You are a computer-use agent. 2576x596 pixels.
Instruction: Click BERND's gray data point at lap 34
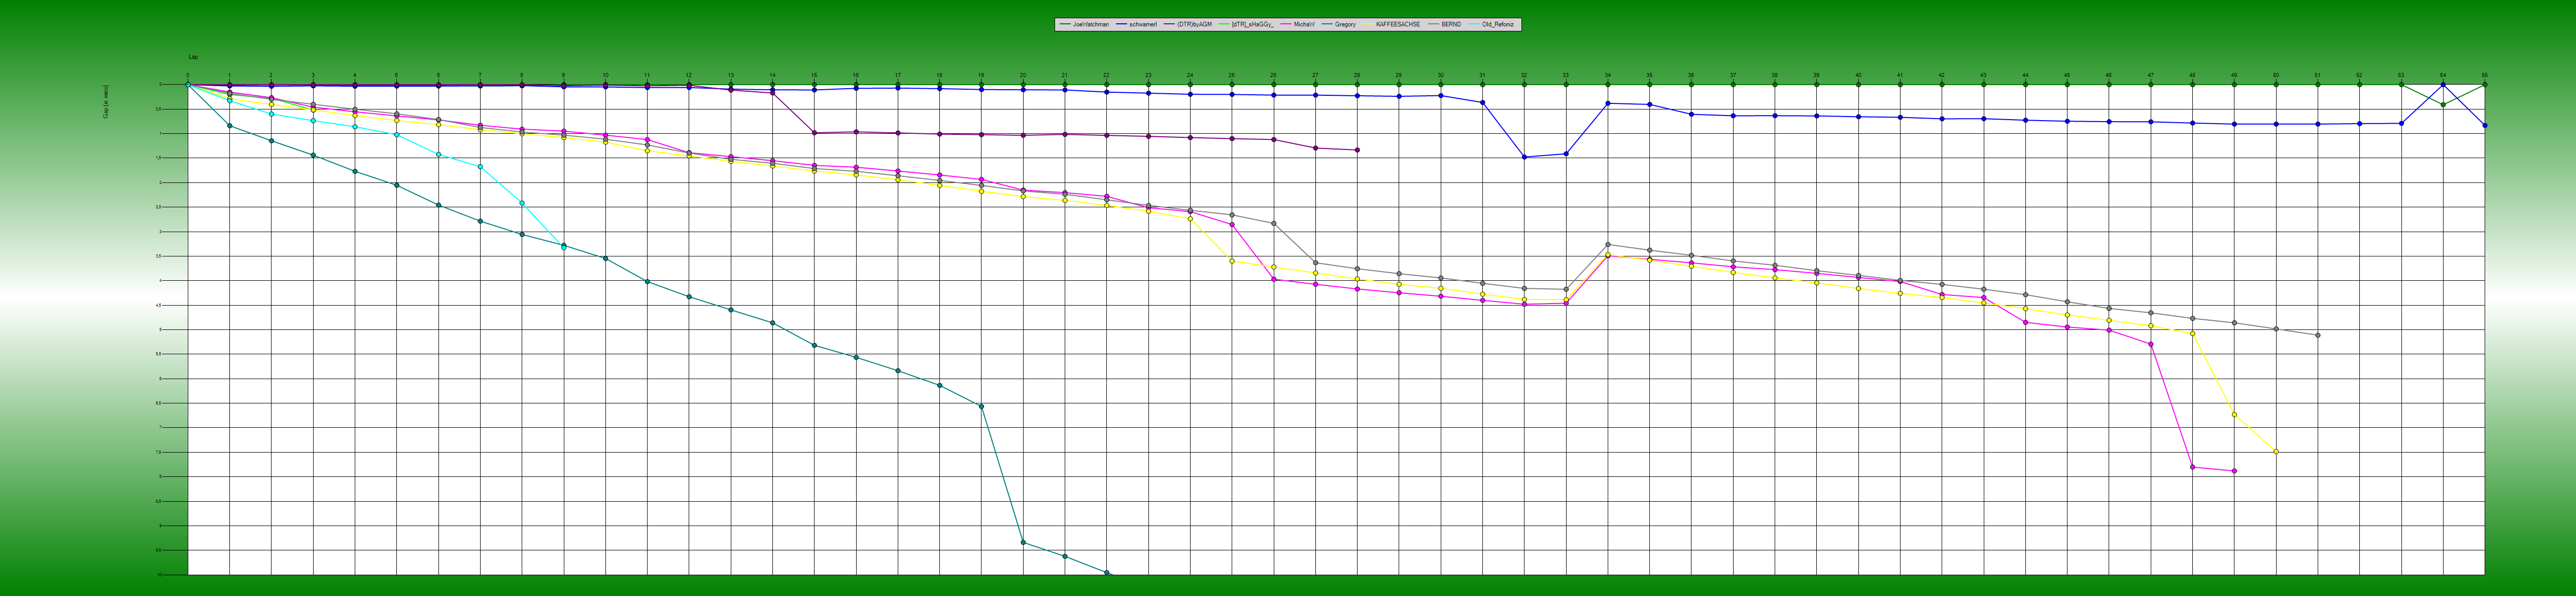[x=1608, y=245]
